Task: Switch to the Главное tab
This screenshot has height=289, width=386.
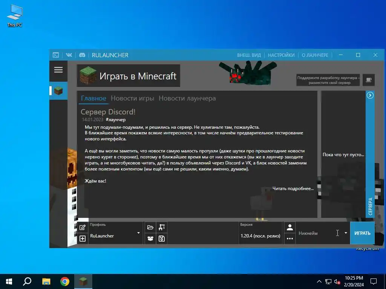Action: (93, 98)
